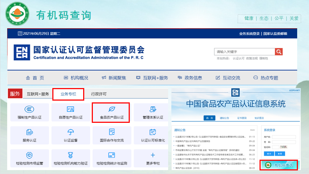Open the 首页 tab in food certification system
309x174 pixels.
(209, 118)
